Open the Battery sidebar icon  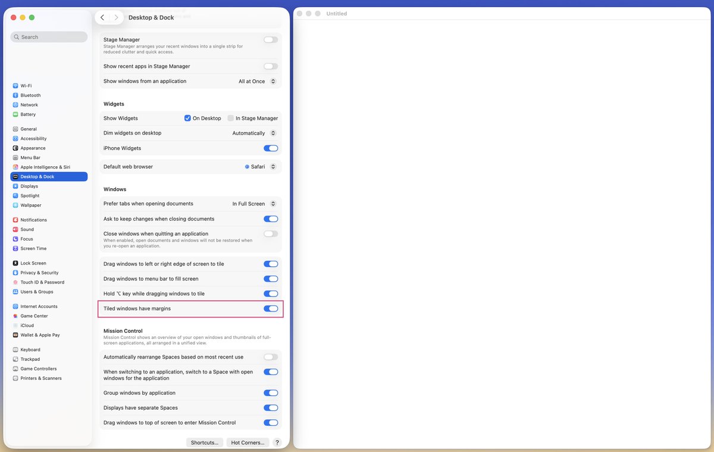pyautogui.click(x=15, y=114)
